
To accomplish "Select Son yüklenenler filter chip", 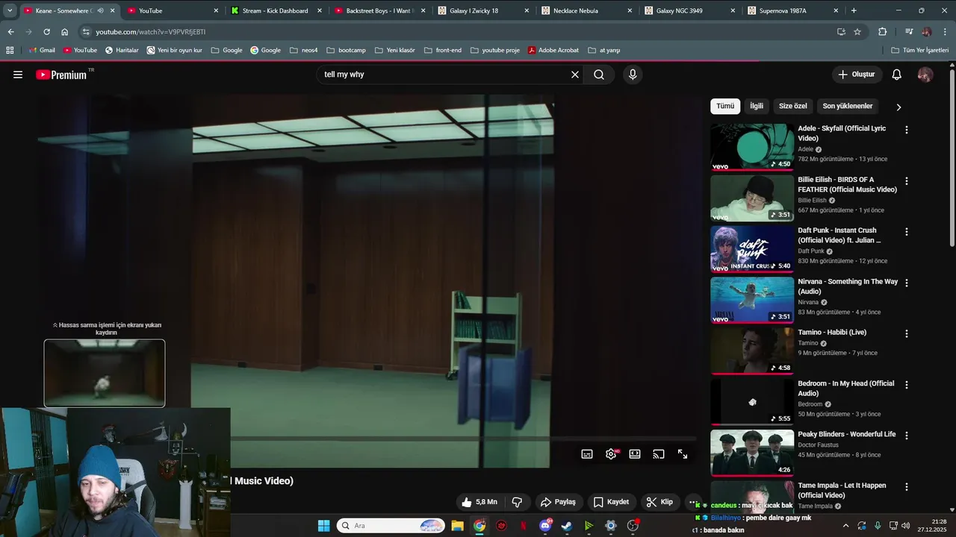I will click(848, 106).
